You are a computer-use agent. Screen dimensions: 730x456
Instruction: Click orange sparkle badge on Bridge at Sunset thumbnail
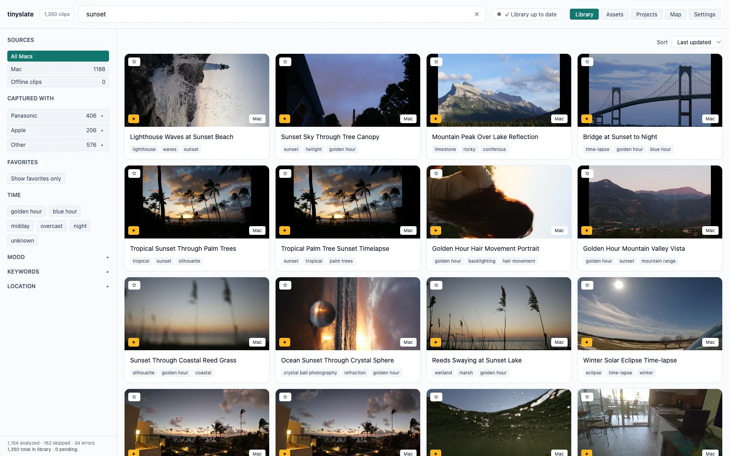click(x=587, y=119)
